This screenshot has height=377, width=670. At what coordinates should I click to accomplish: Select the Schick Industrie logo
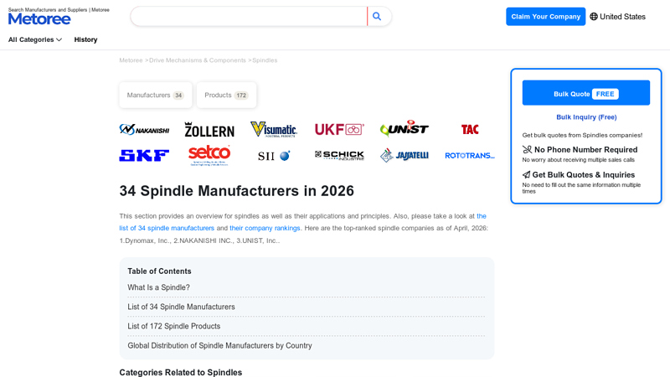[339, 156]
